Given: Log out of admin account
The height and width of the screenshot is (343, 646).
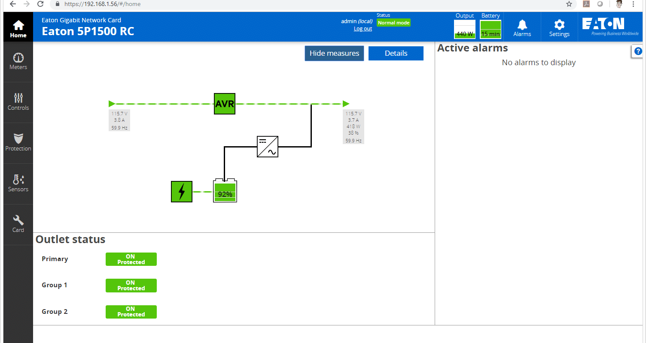Looking at the screenshot, I should click(363, 29).
